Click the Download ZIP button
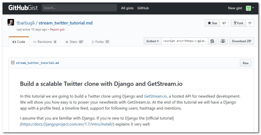The image size is (261, 135). [242, 41]
